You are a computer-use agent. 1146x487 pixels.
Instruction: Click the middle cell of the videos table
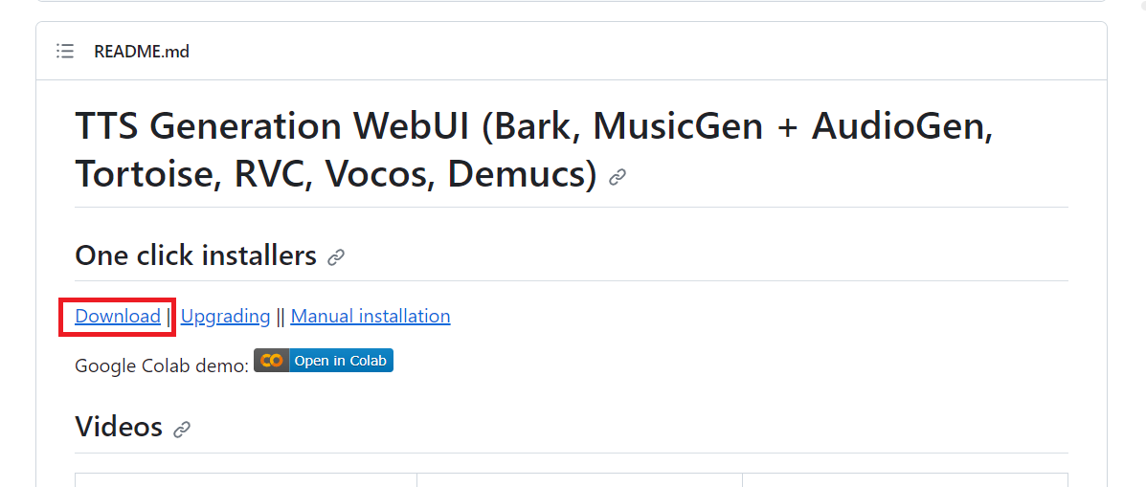click(x=579, y=479)
